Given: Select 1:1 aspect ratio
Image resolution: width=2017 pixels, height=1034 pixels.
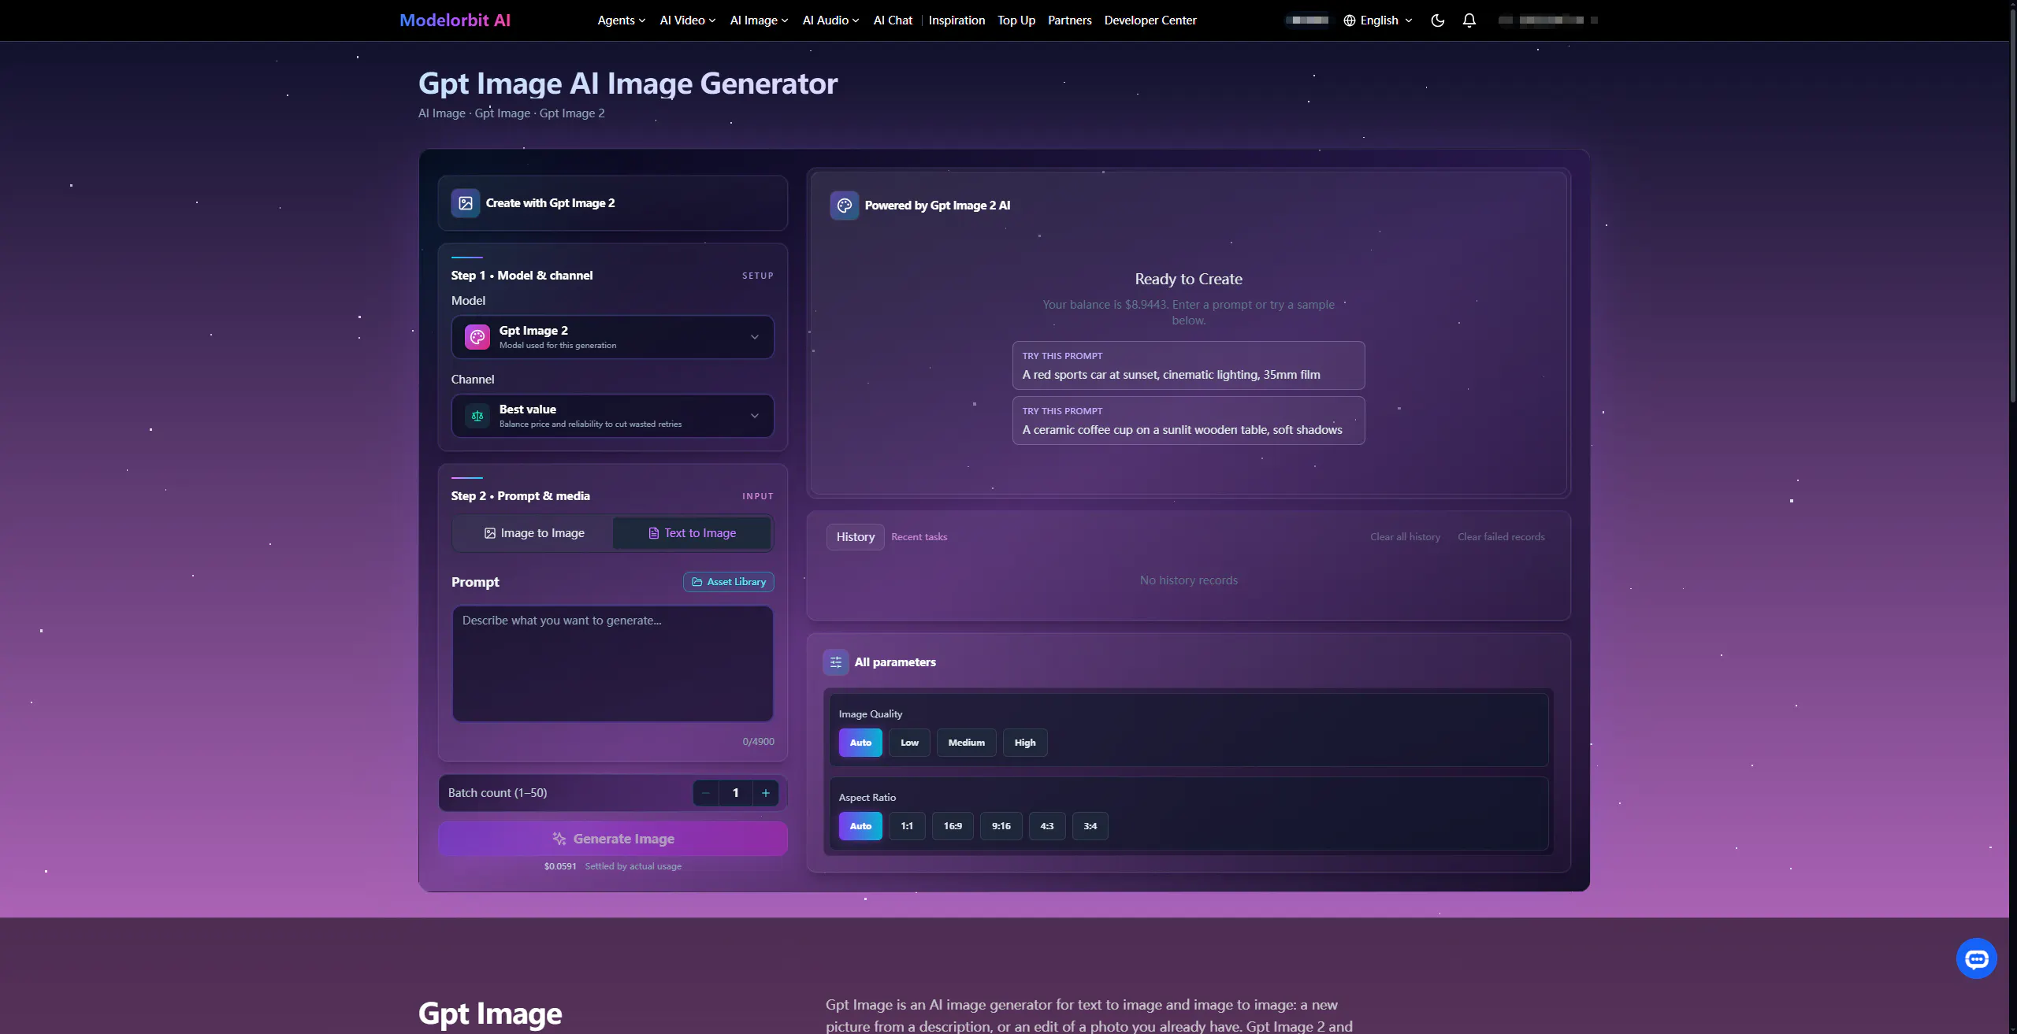Looking at the screenshot, I should [907, 826].
